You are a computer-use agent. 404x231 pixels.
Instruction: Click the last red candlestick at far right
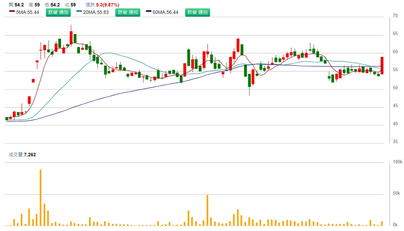point(382,65)
